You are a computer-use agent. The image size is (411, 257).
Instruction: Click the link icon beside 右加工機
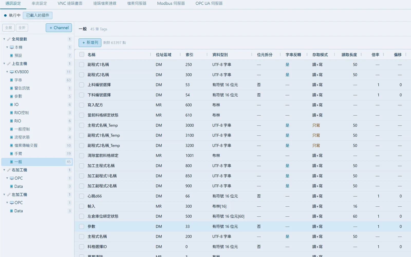9,170
